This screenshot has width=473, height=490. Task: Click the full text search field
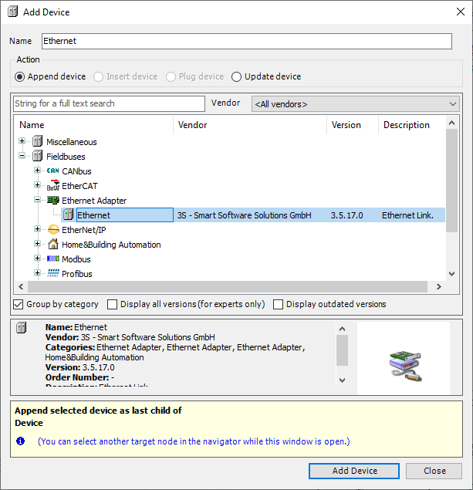[x=109, y=103]
